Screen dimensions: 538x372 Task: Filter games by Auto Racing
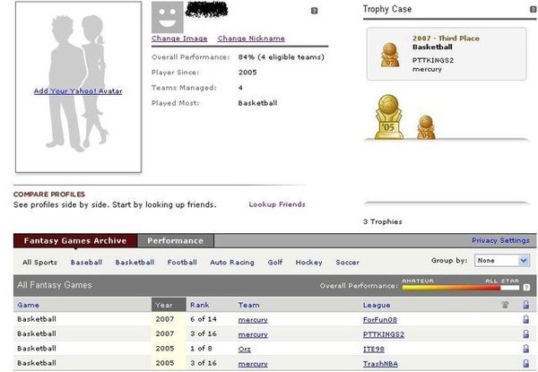232,263
